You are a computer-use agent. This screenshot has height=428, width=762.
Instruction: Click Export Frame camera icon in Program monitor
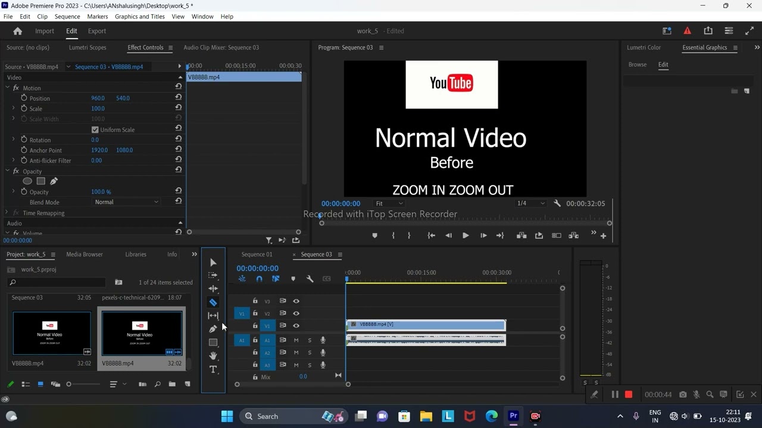(539, 235)
